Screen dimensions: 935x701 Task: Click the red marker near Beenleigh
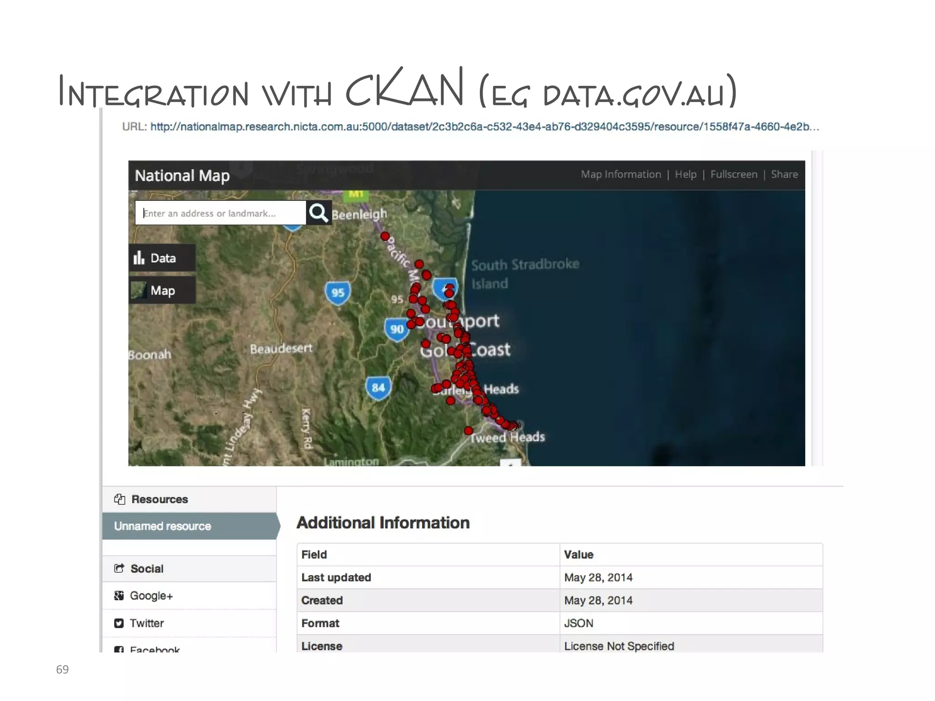385,236
